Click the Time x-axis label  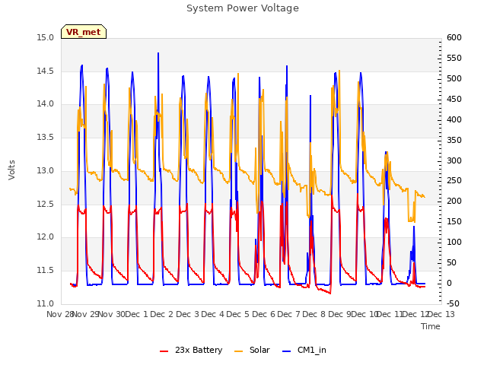[x=431, y=326]
